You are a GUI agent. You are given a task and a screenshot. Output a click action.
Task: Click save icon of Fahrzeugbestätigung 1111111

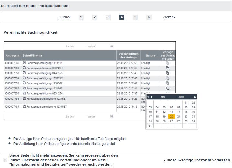24,63
